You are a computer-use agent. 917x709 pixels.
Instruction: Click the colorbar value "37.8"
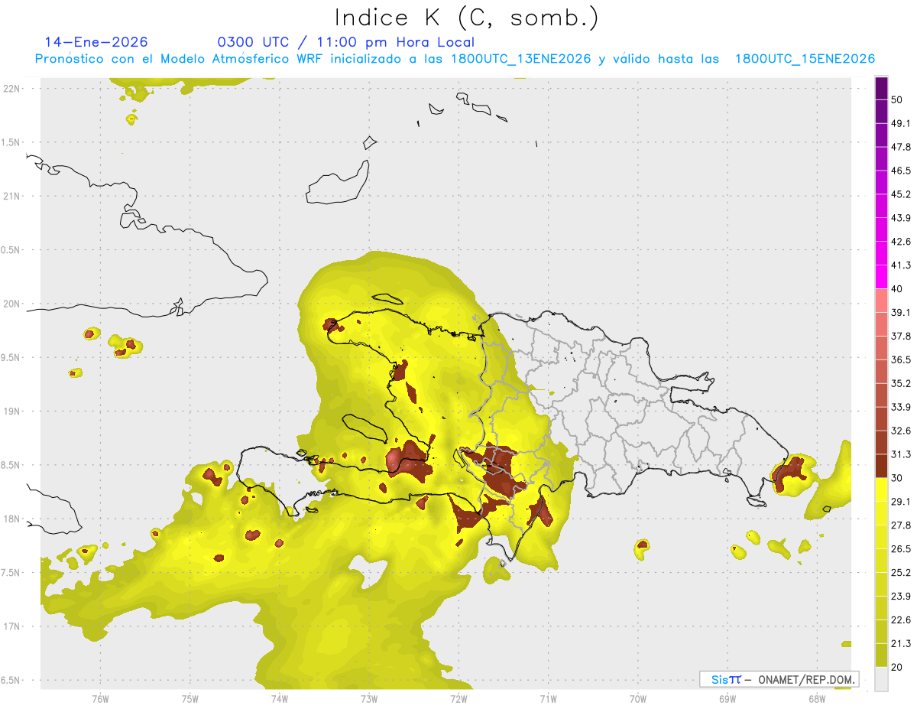pos(901,336)
